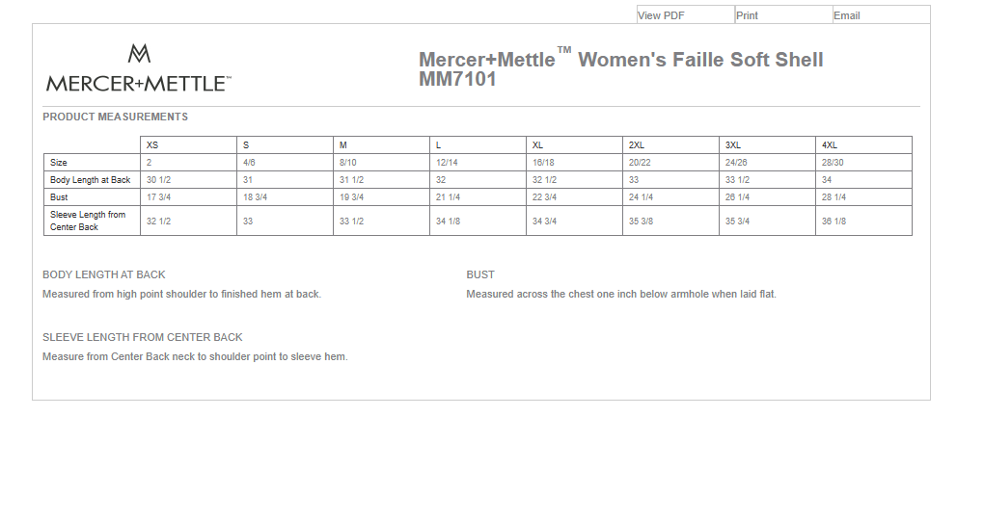Select the XS column header
This screenshot has width=984, height=521.
pos(152,144)
